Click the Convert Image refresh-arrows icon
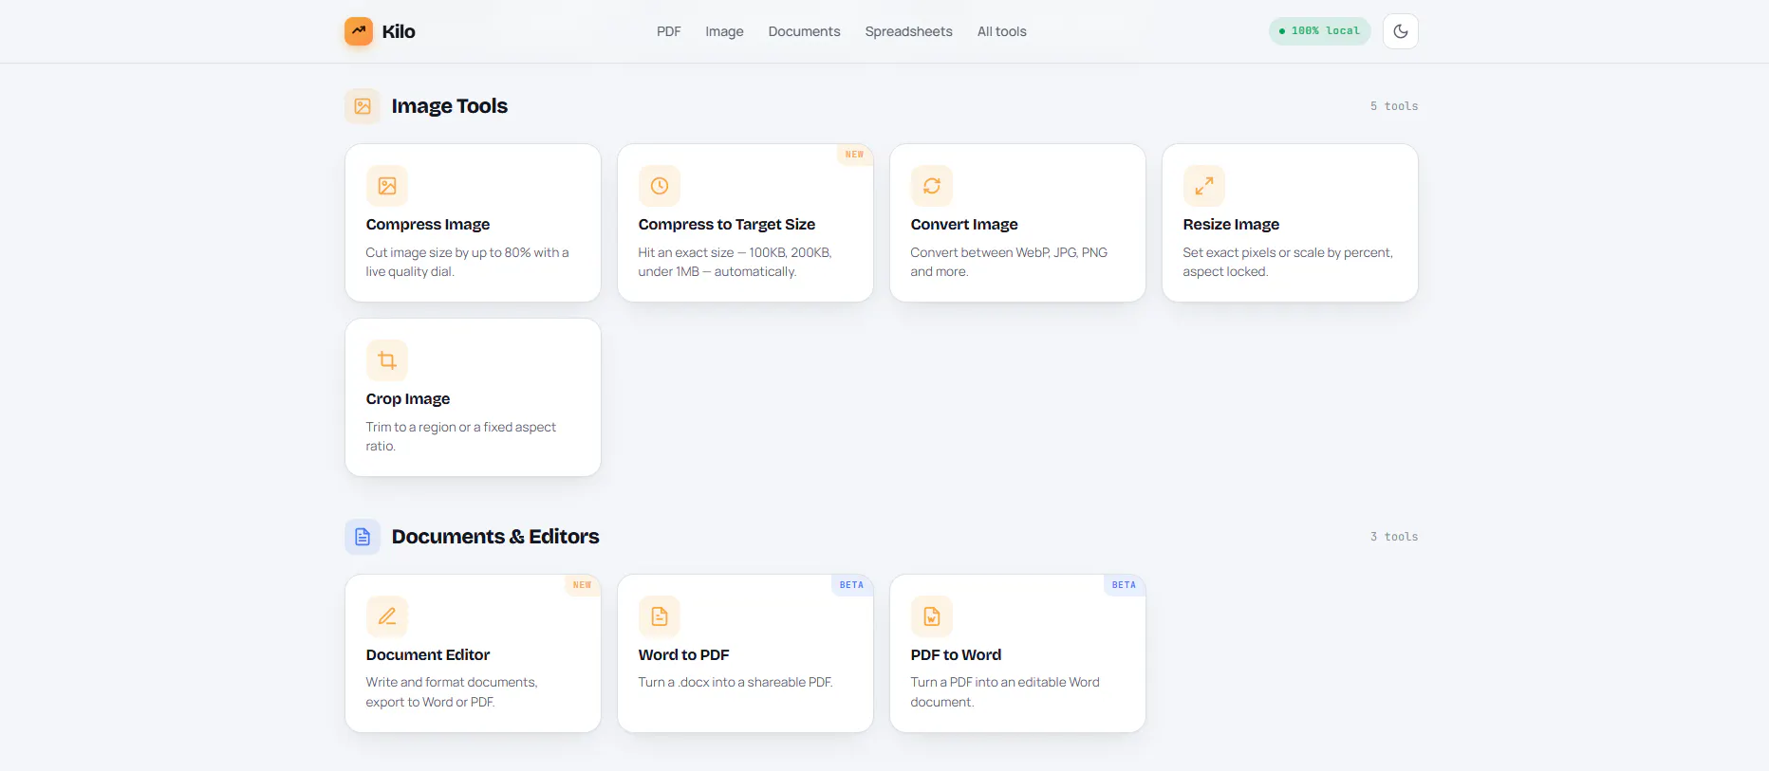 tap(932, 186)
